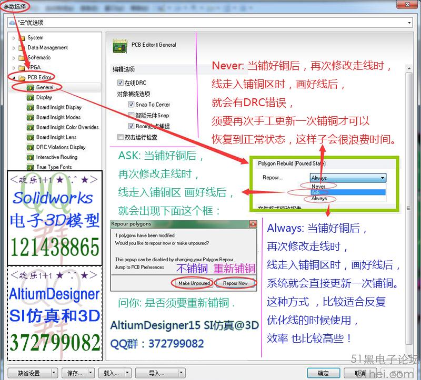Click the 导入... button
This screenshot has height=380, width=421.
tap(157, 373)
